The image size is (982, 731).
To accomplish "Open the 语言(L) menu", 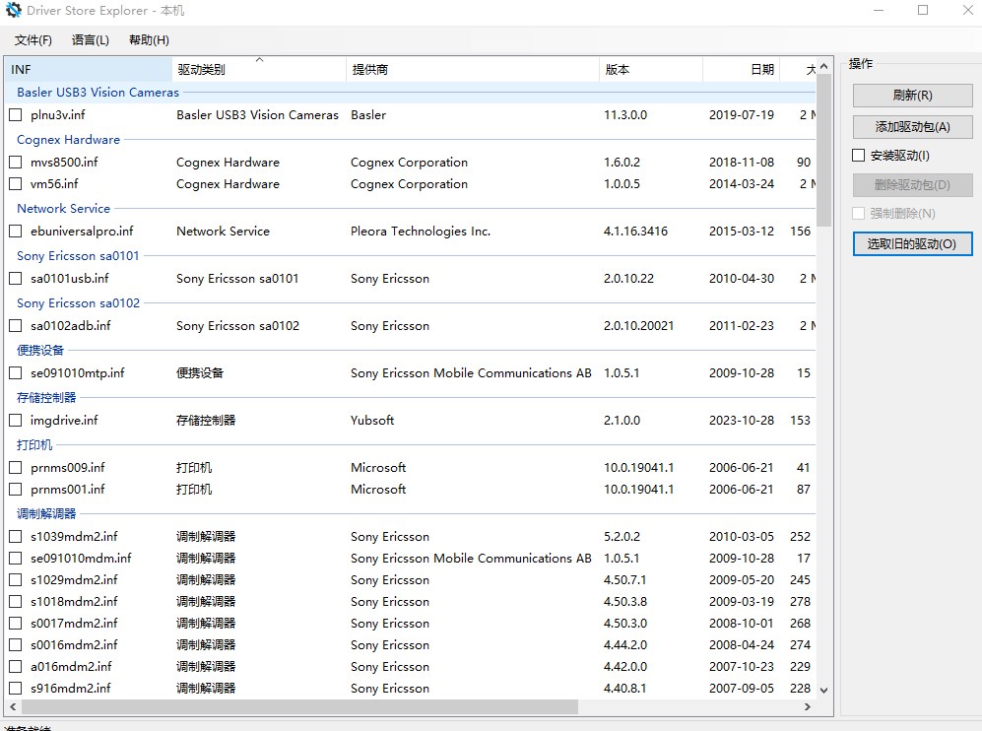I will [x=91, y=40].
